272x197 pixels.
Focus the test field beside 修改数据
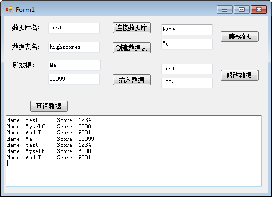coord(187,69)
